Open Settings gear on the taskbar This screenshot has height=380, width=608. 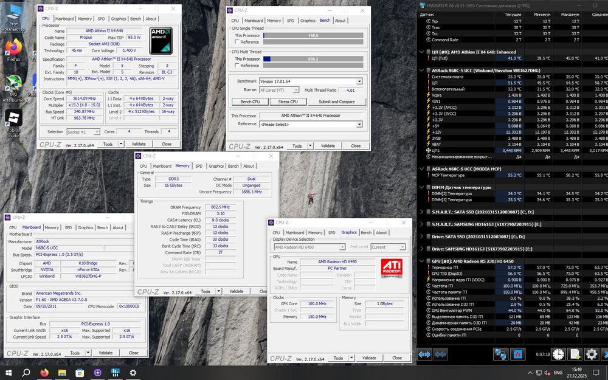tap(133, 373)
